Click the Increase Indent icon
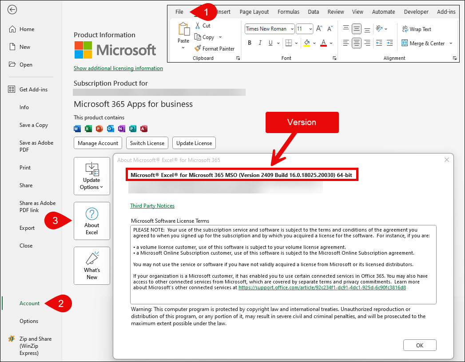The image size is (465, 362). click(x=389, y=43)
